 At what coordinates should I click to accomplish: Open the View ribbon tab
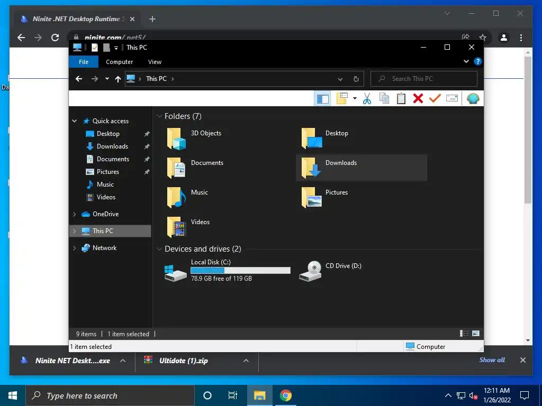[x=155, y=62]
